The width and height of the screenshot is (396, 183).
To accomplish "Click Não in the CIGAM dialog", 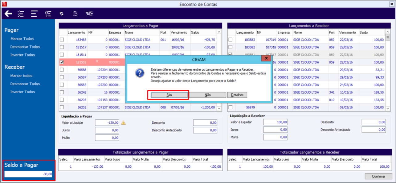I will coord(208,95).
